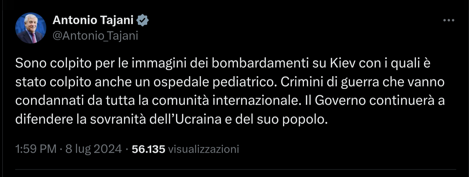
Task: Click the 56.135 view count number
Action: 148,149
